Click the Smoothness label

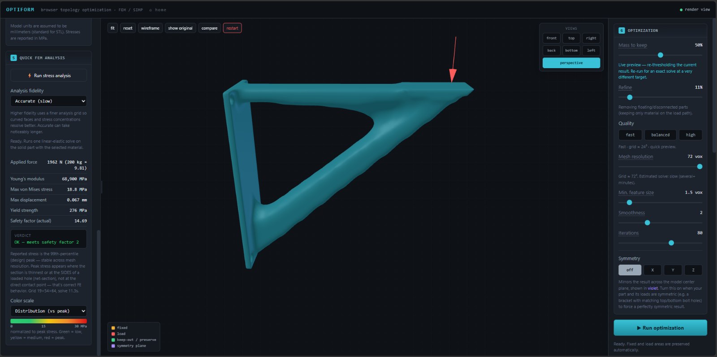[x=631, y=213]
